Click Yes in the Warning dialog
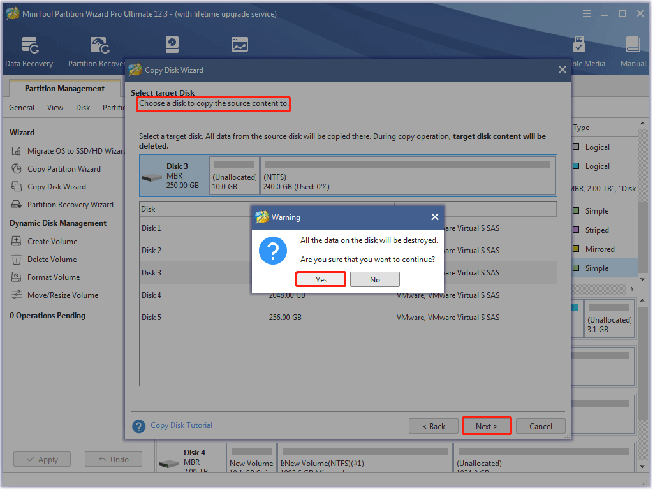The height and width of the screenshot is (491, 655). coord(321,280)
